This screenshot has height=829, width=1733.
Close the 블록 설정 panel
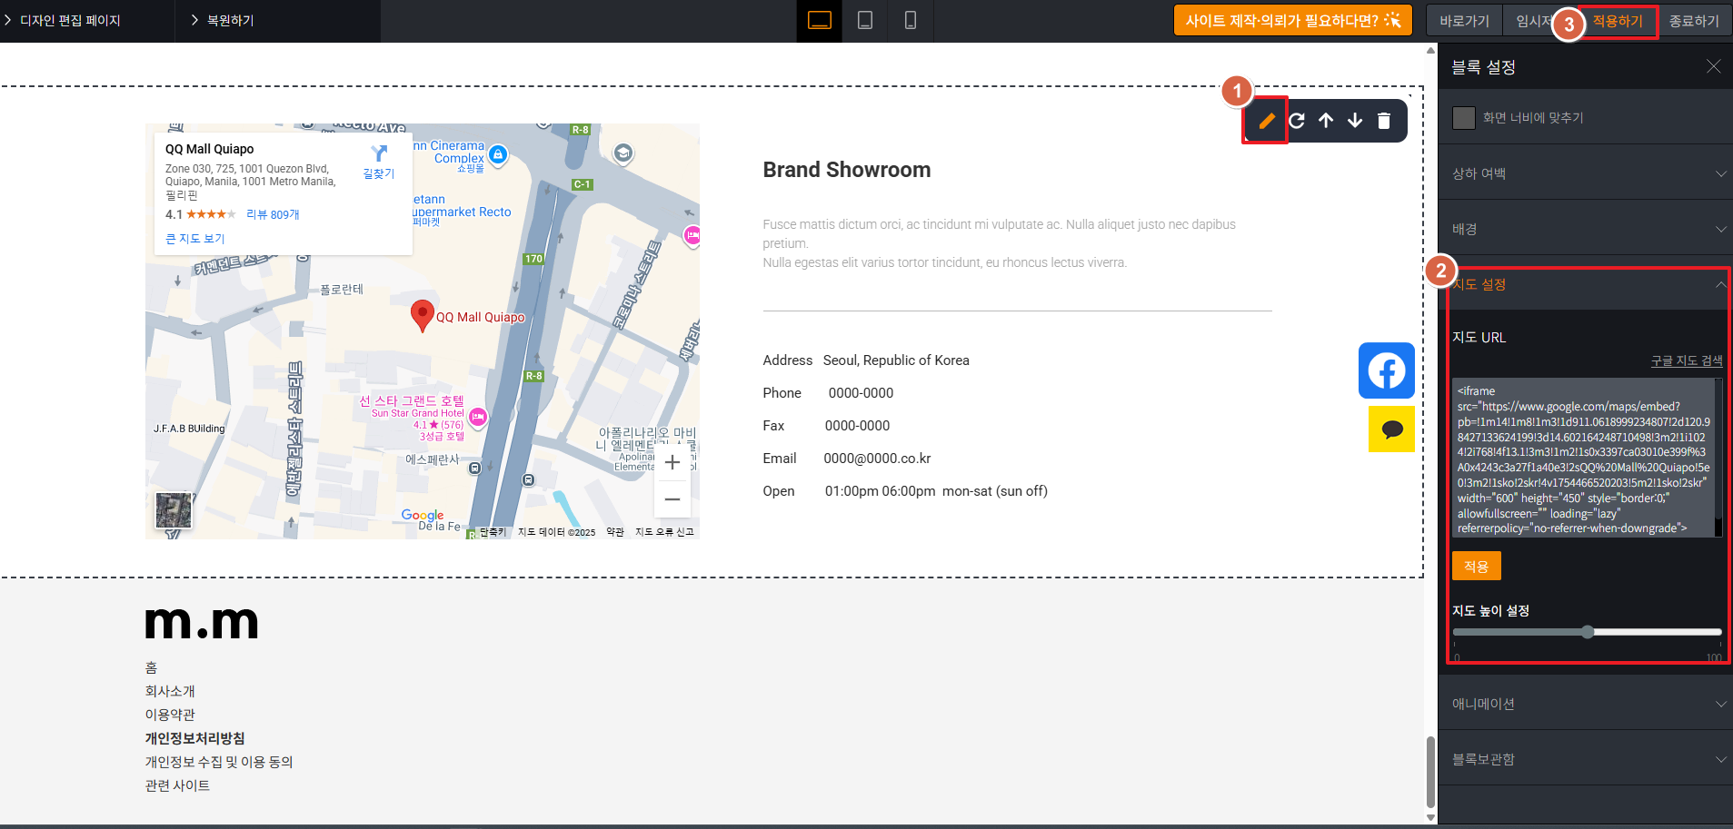click(1713, 66)
